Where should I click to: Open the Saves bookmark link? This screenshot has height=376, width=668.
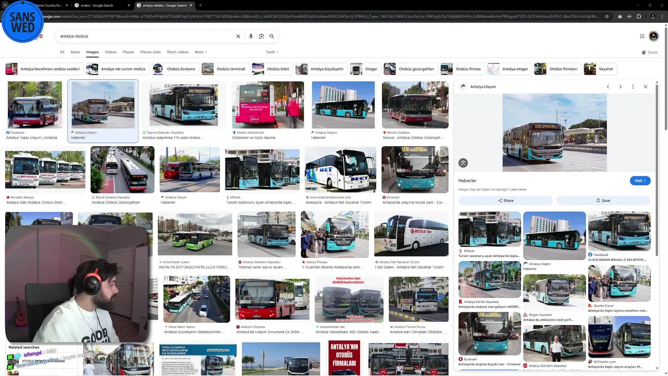650,52
